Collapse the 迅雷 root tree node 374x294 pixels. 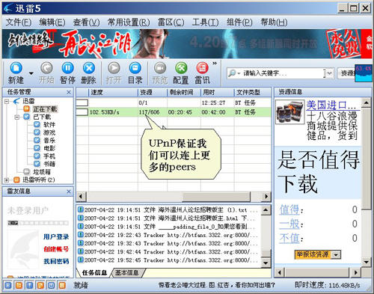pos(7,101)
